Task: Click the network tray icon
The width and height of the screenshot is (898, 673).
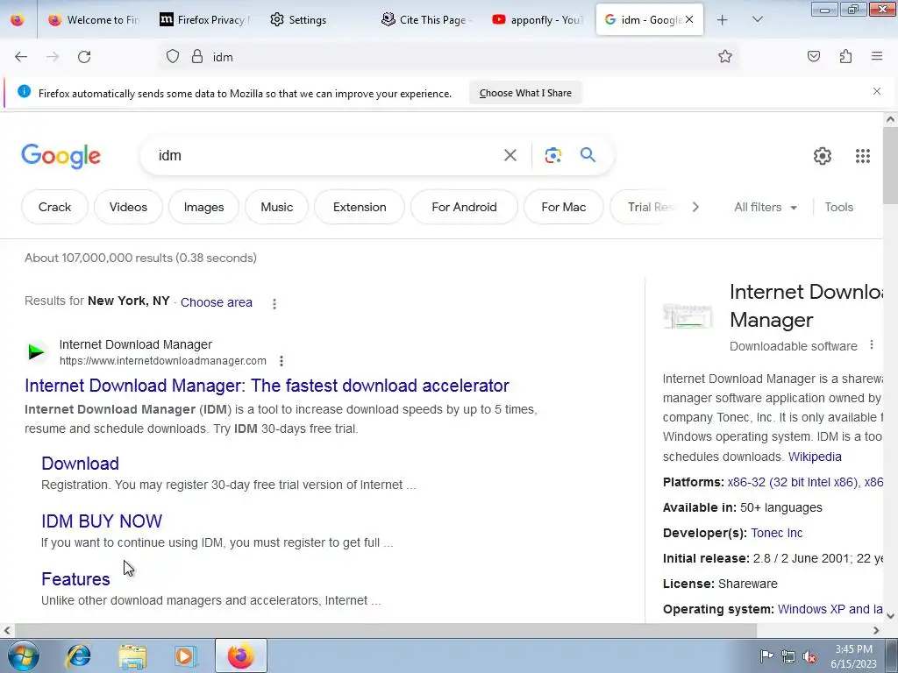Action: (x=788, y=657)
